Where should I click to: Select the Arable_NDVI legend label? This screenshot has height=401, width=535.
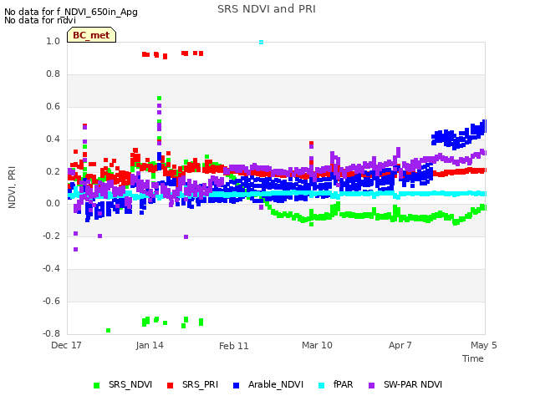click(276, 384)
